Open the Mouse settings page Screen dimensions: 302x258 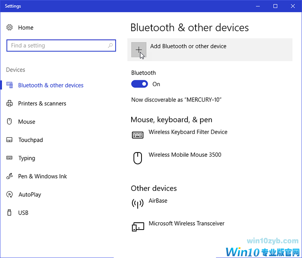coord(26,122)
